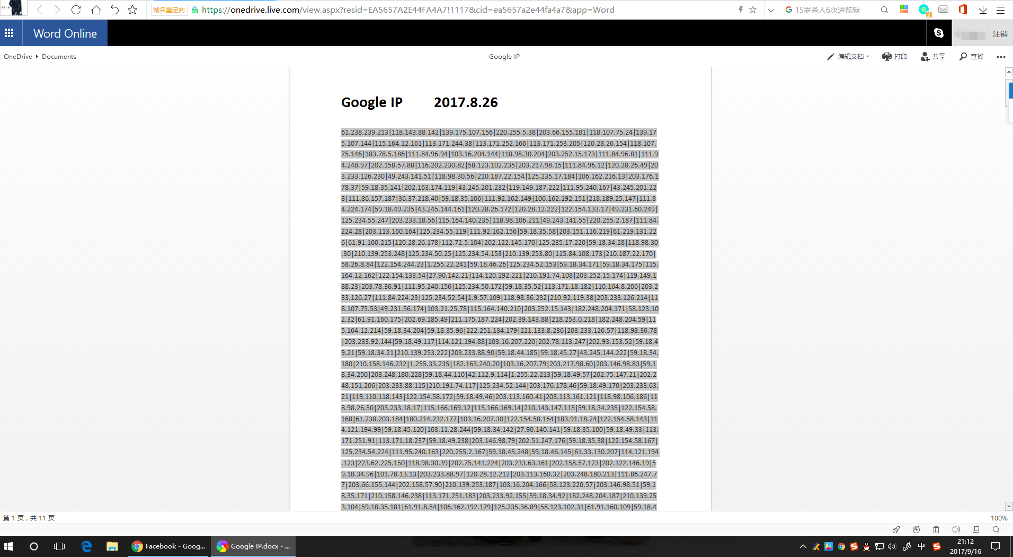Open more commands with the ellipsis menu

coord(1000,56)
